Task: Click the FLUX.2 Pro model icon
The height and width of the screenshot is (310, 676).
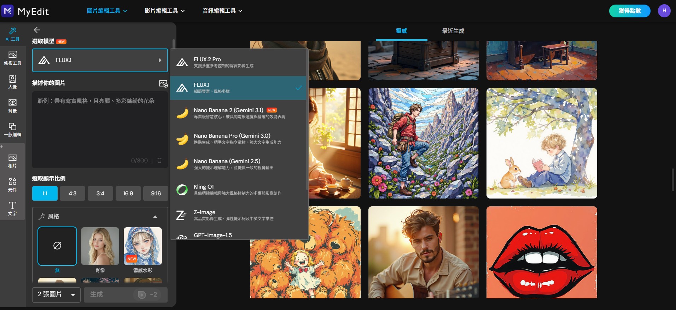Action: coord(182,62)
